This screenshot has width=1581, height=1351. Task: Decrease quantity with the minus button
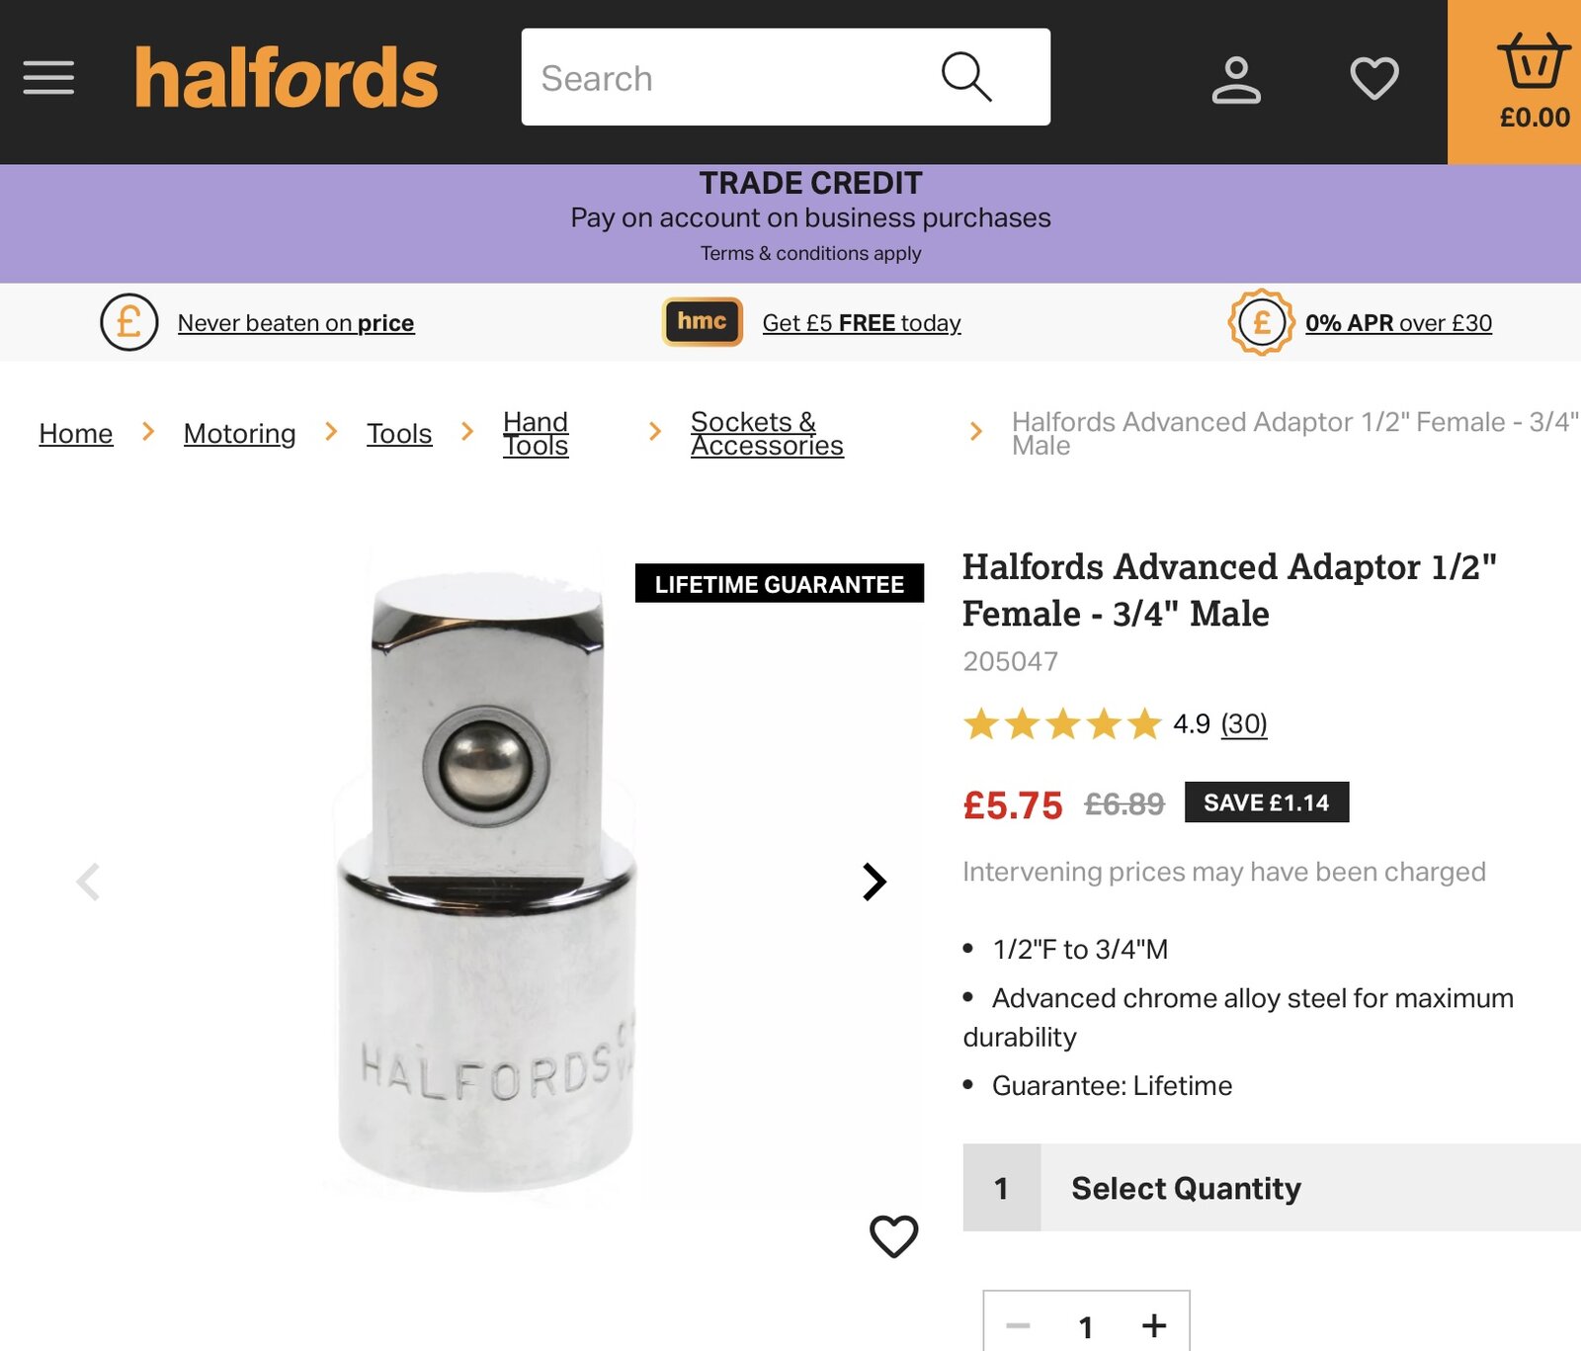point(1018,1325)
